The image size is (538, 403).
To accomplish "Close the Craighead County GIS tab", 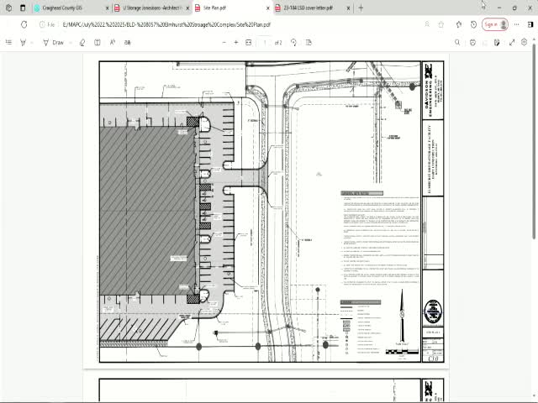I will click(108, 8).
